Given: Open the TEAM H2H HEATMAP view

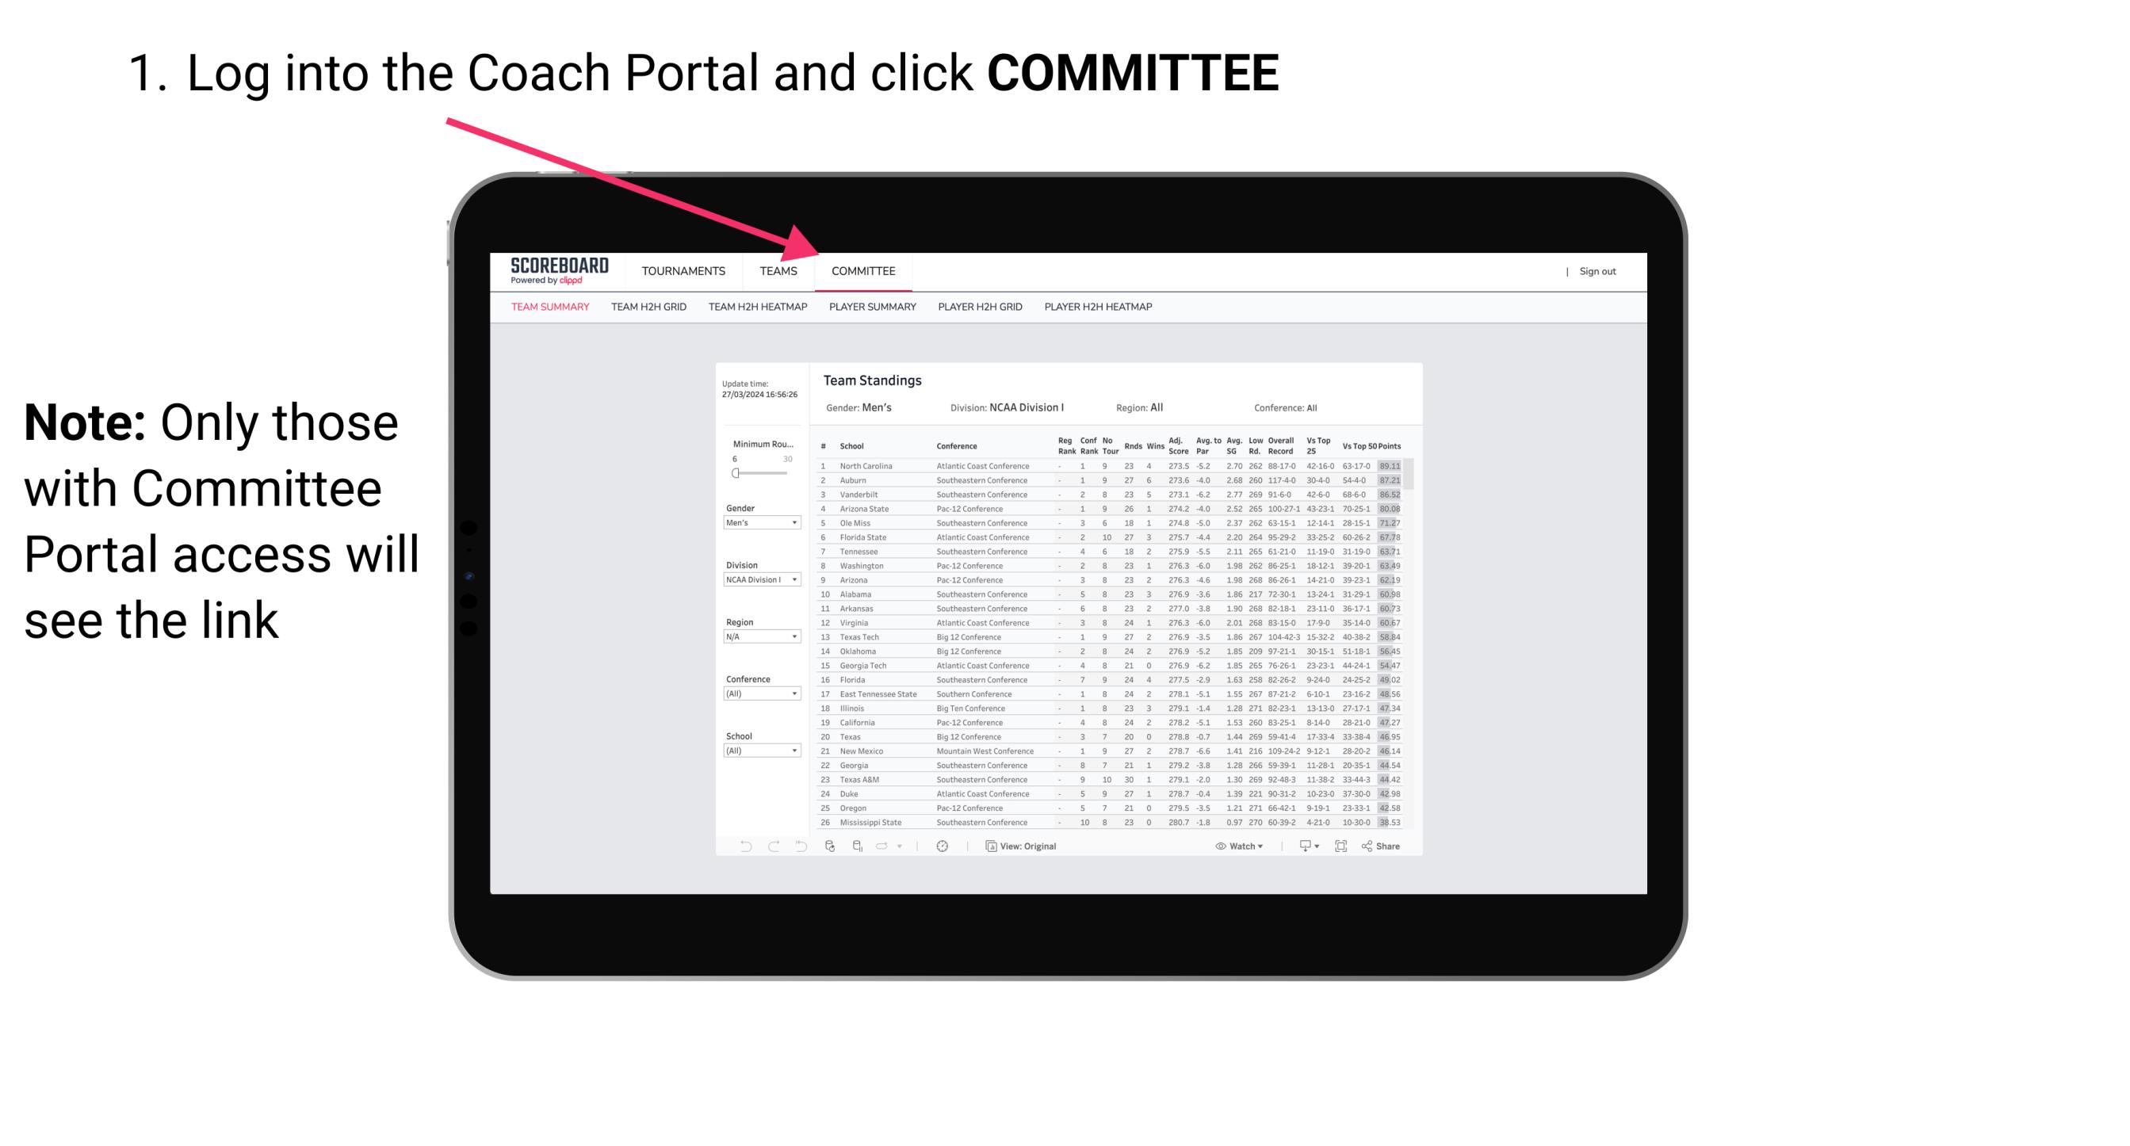Looking at the screenshot, I should tap(756, 309).
